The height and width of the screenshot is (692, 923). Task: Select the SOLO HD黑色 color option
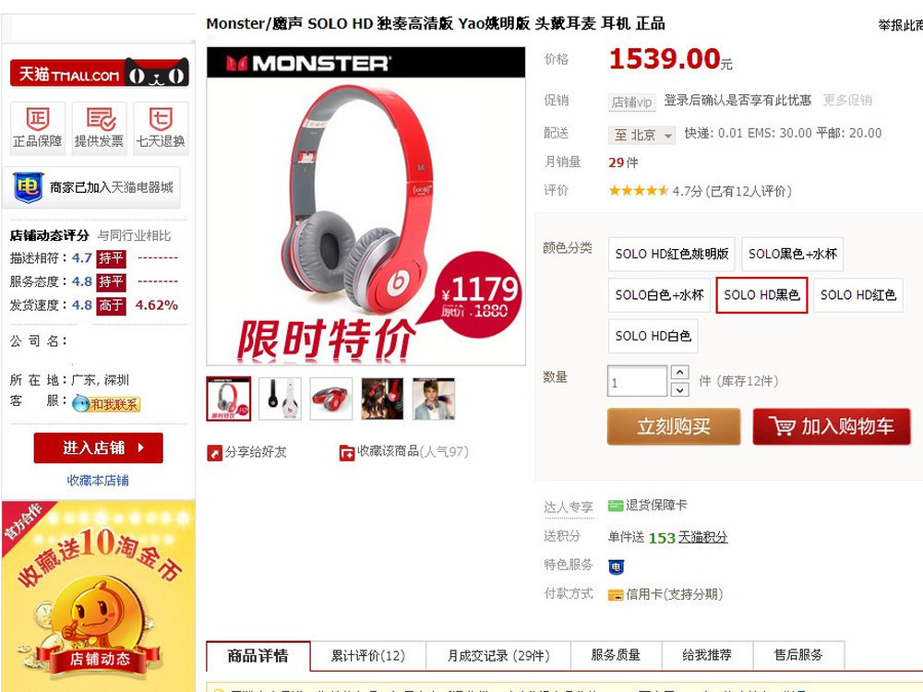click(x=761, y=295)
